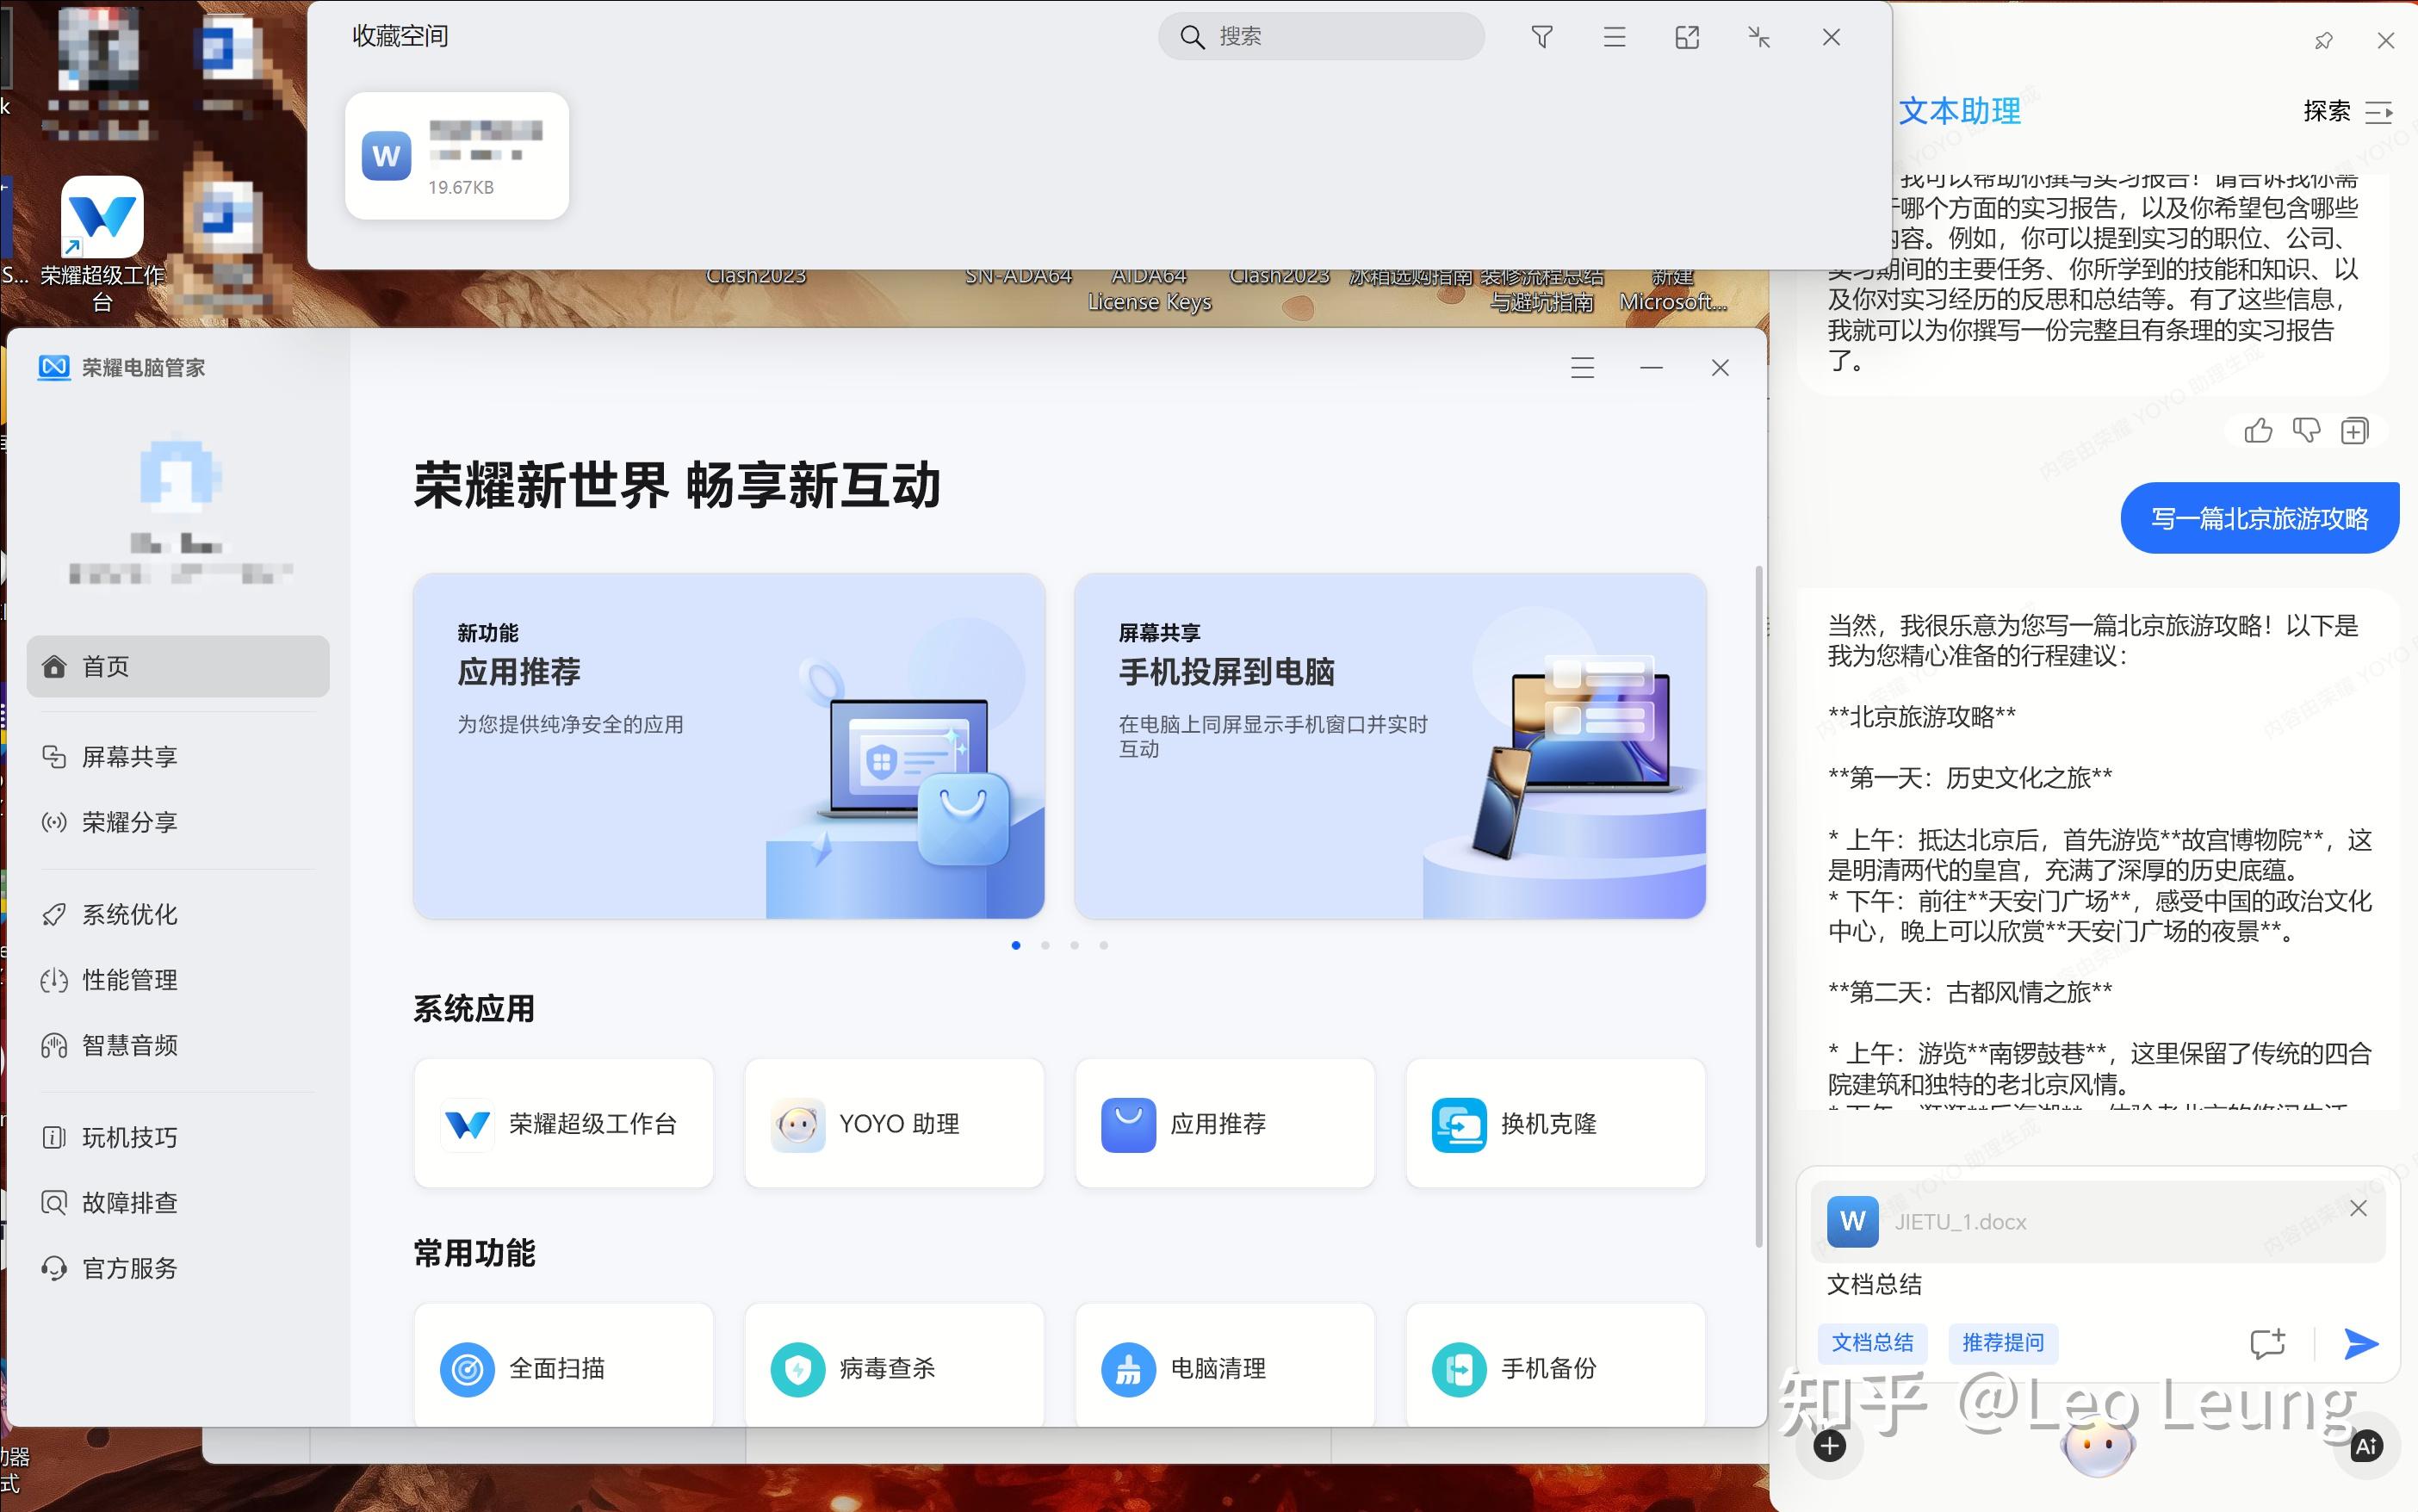Viewport: 2418px width, 1512px height.
Task: Open 病毒查杀 tool
Action: [894, 1366]
